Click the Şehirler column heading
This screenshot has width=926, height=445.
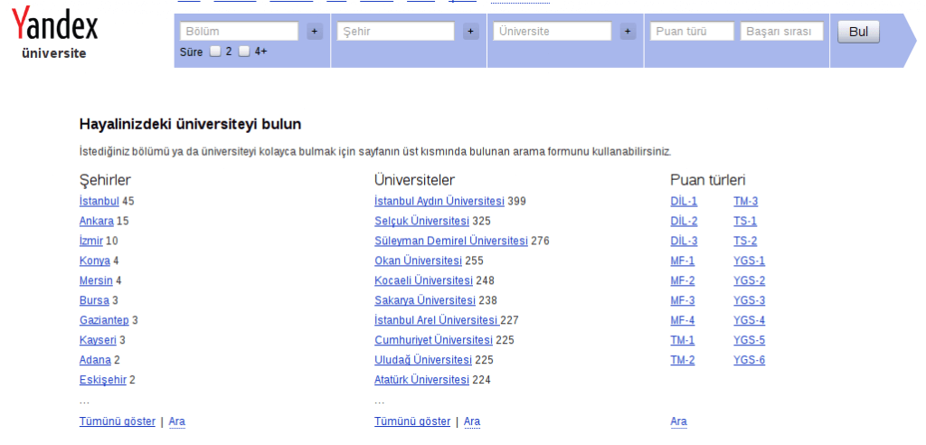[105, 180]
